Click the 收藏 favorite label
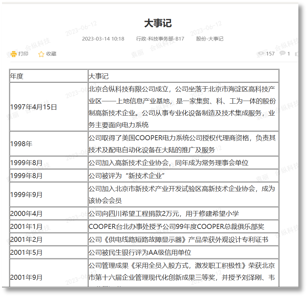 click(x=51, y=54)
